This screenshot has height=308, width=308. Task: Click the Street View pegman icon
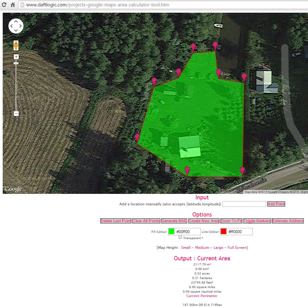click(x=16, y=46)
